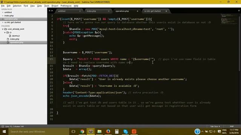Open the volume tray icon
241x135 pixels.
(215, 132)
